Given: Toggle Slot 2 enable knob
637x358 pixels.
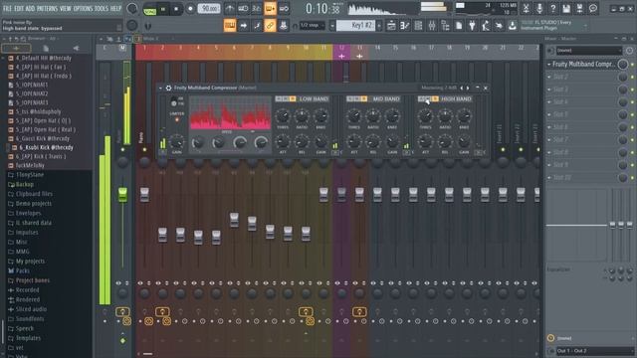Looking at the screenshot, I should pyautogui.click(x=622, y=77).
